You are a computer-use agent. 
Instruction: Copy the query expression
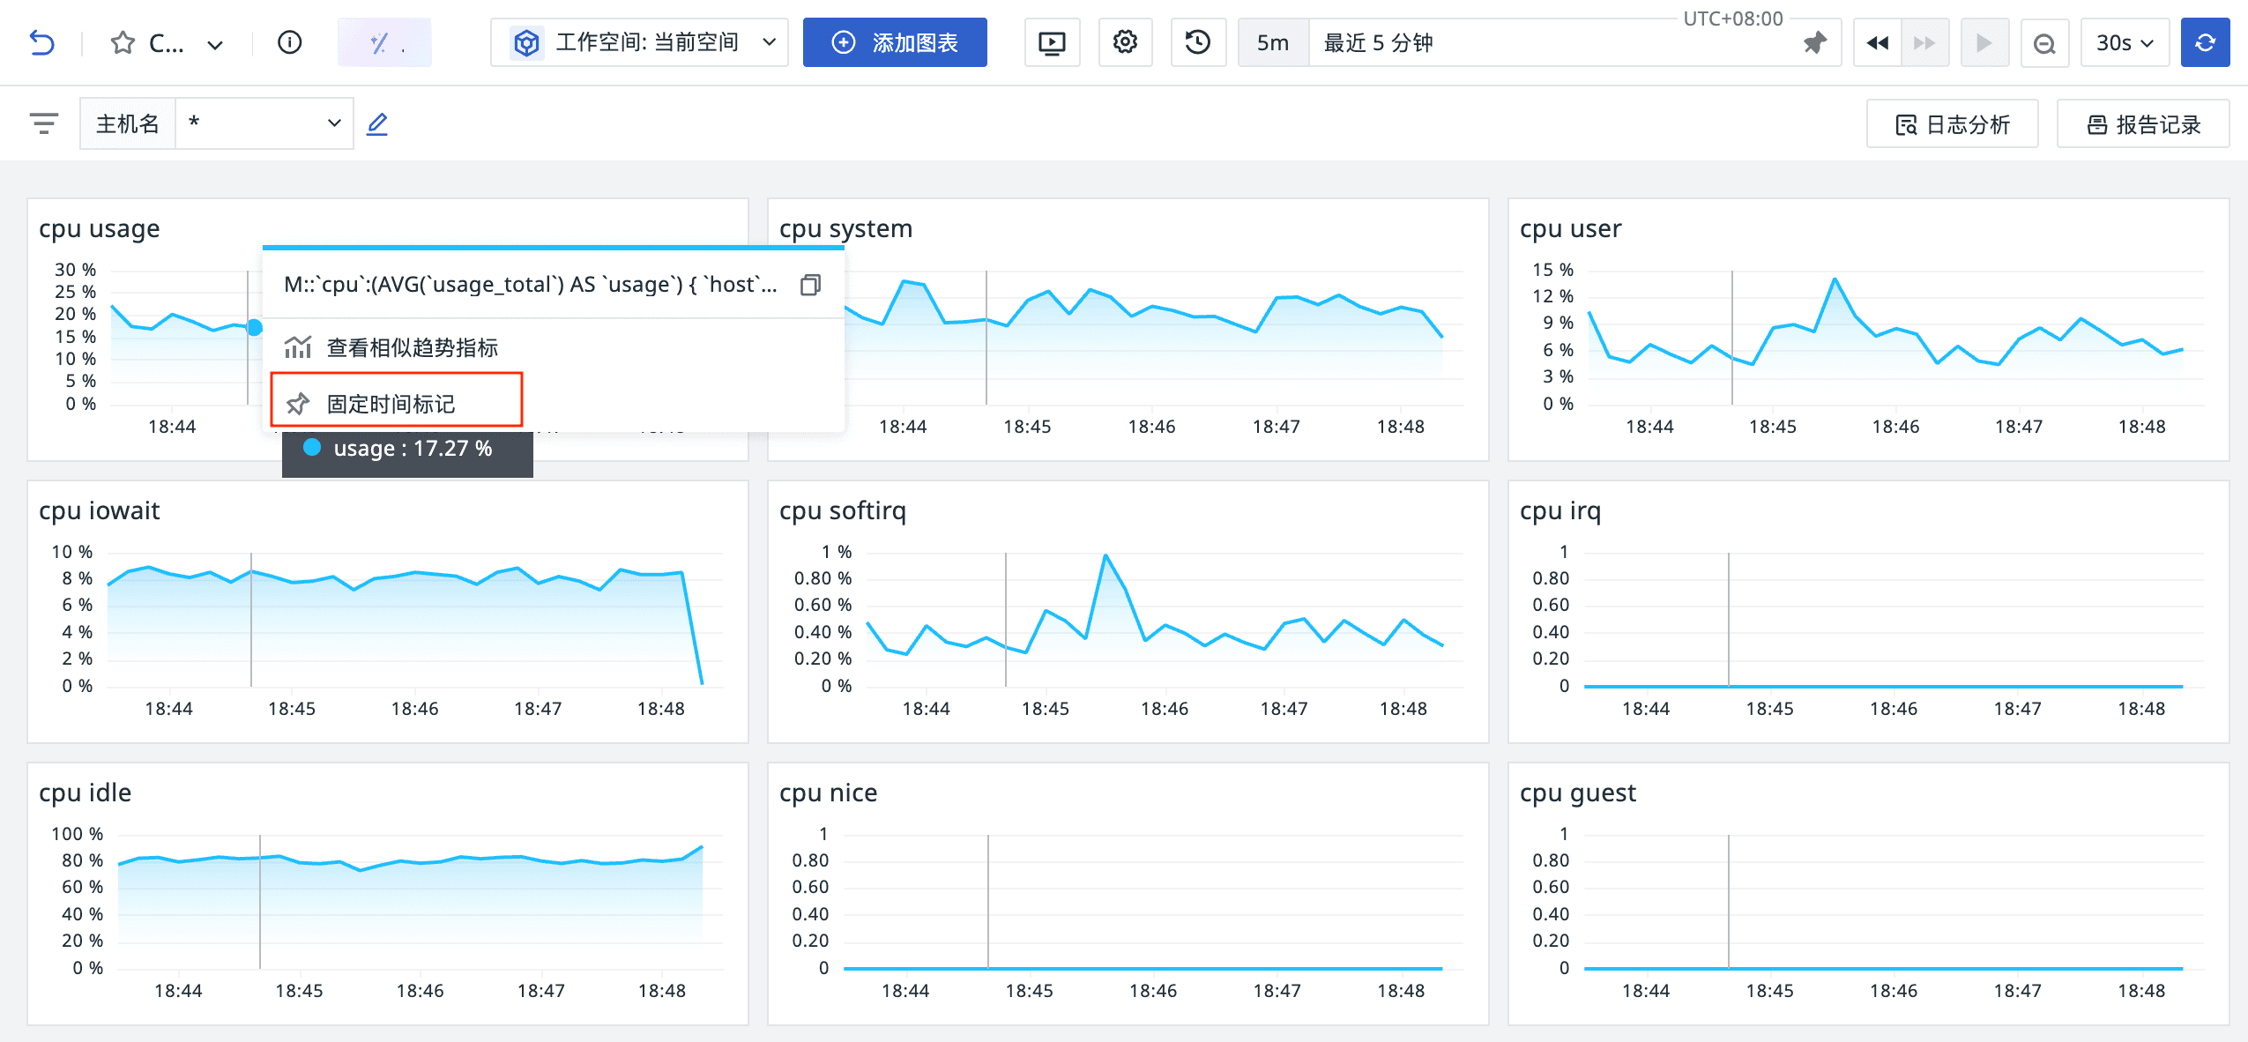tap(810, 285)
